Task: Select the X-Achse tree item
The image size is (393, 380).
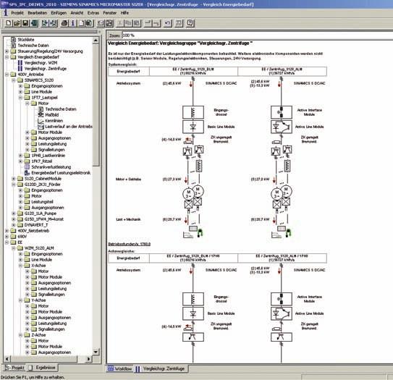Action: pos(38,266)
